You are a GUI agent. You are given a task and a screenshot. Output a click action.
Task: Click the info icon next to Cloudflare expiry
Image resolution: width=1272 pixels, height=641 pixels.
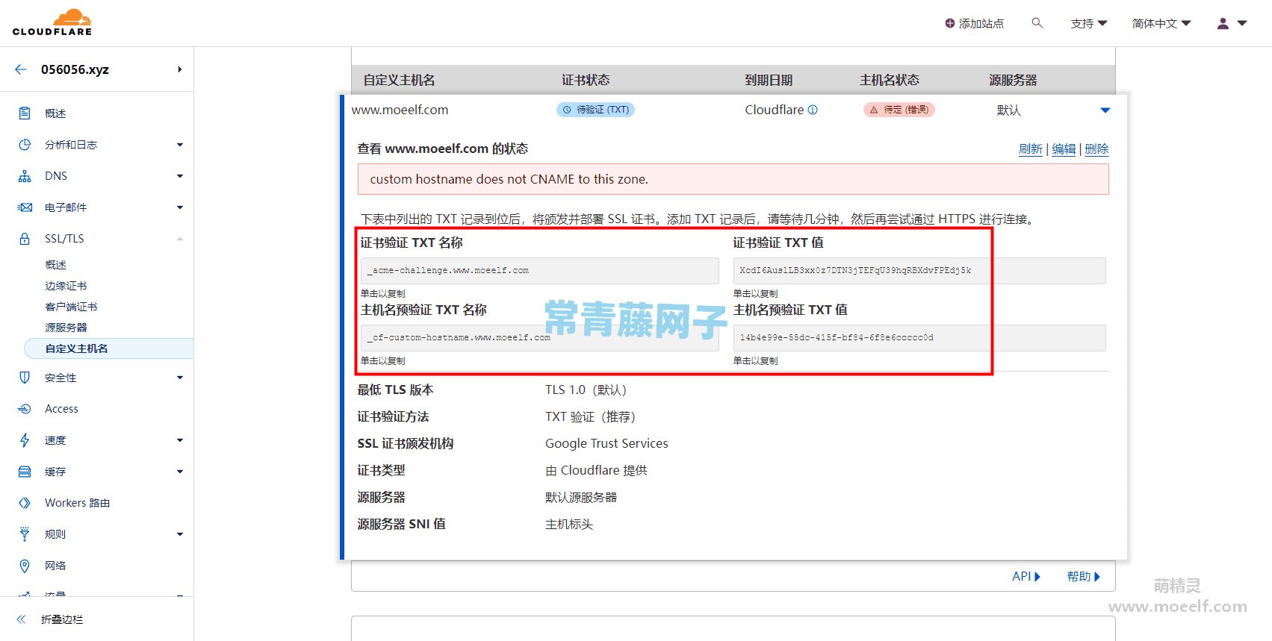(x=813, y=110)
